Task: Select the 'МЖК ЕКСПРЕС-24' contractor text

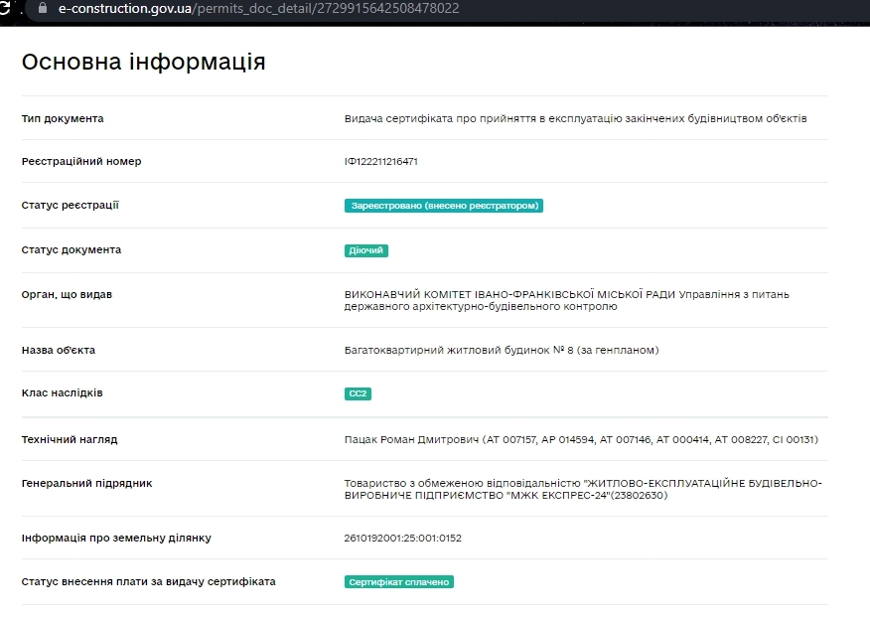Action: point(560,495)
